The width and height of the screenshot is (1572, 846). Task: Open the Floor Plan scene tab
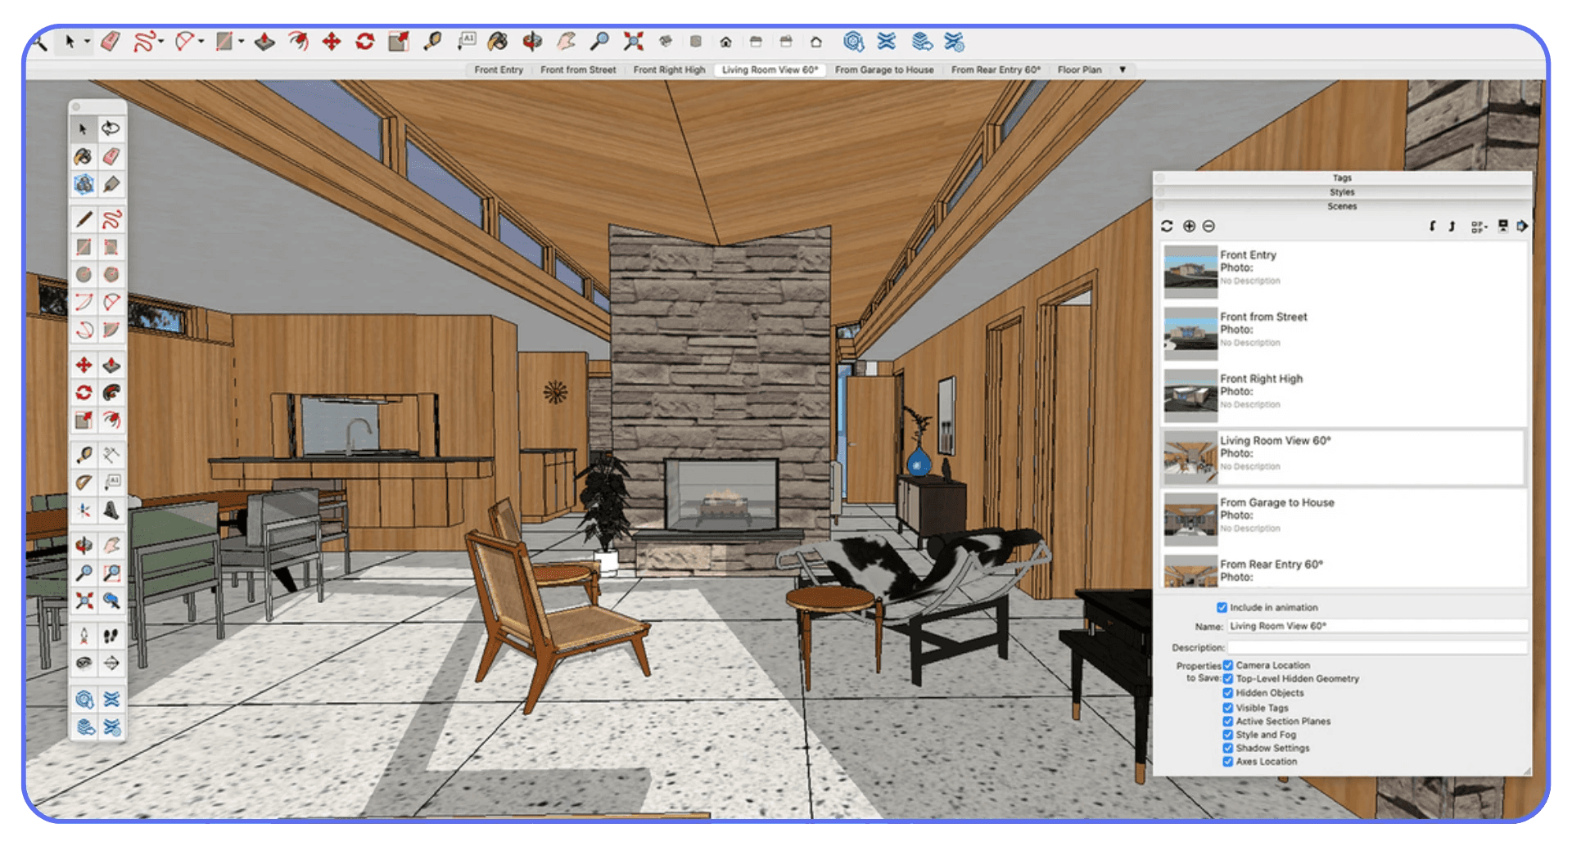click(x=1079, y=70)
